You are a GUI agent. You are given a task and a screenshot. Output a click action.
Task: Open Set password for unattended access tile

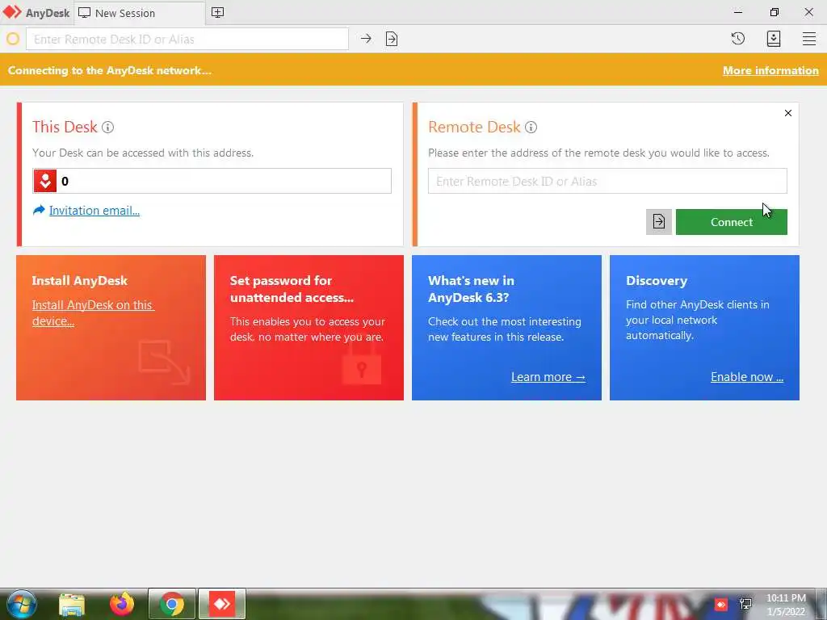[x=309, y=328]
